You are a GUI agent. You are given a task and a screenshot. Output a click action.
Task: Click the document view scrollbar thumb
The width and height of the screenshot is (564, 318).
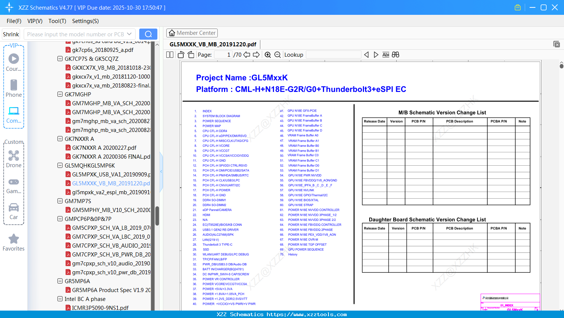pos(561,66)
